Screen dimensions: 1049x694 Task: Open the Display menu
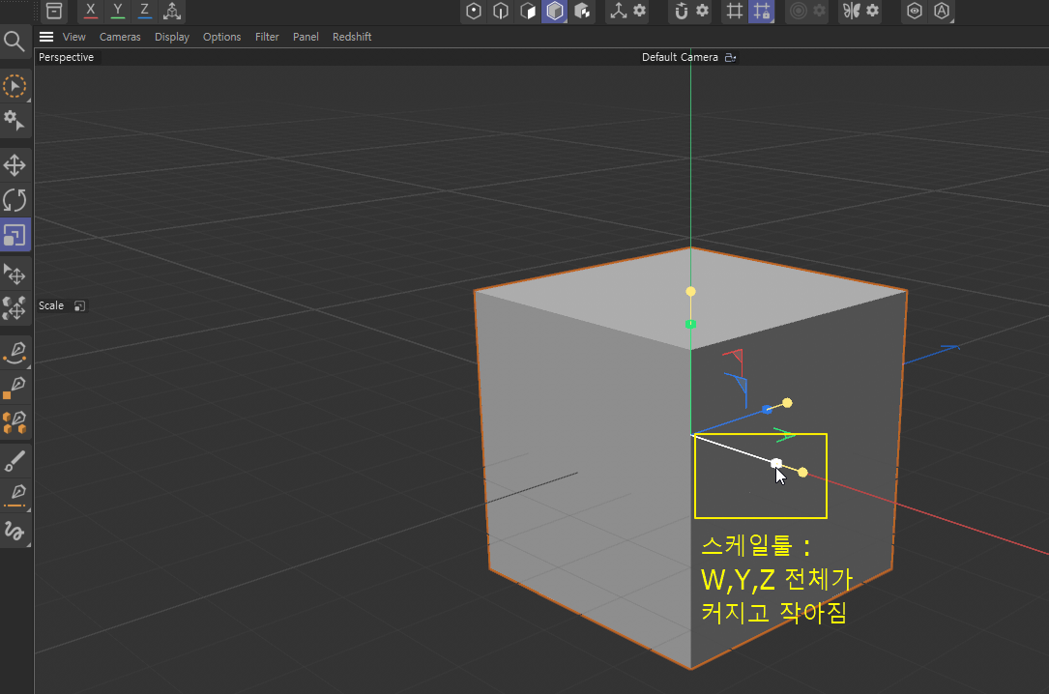(172, 37)
